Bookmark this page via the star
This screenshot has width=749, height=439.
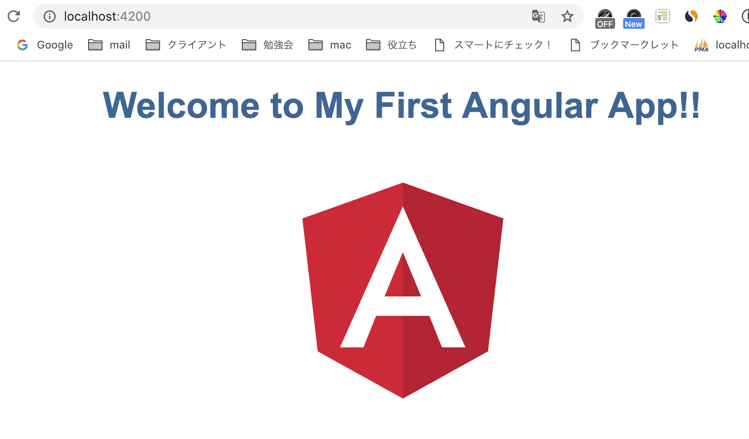567,16
